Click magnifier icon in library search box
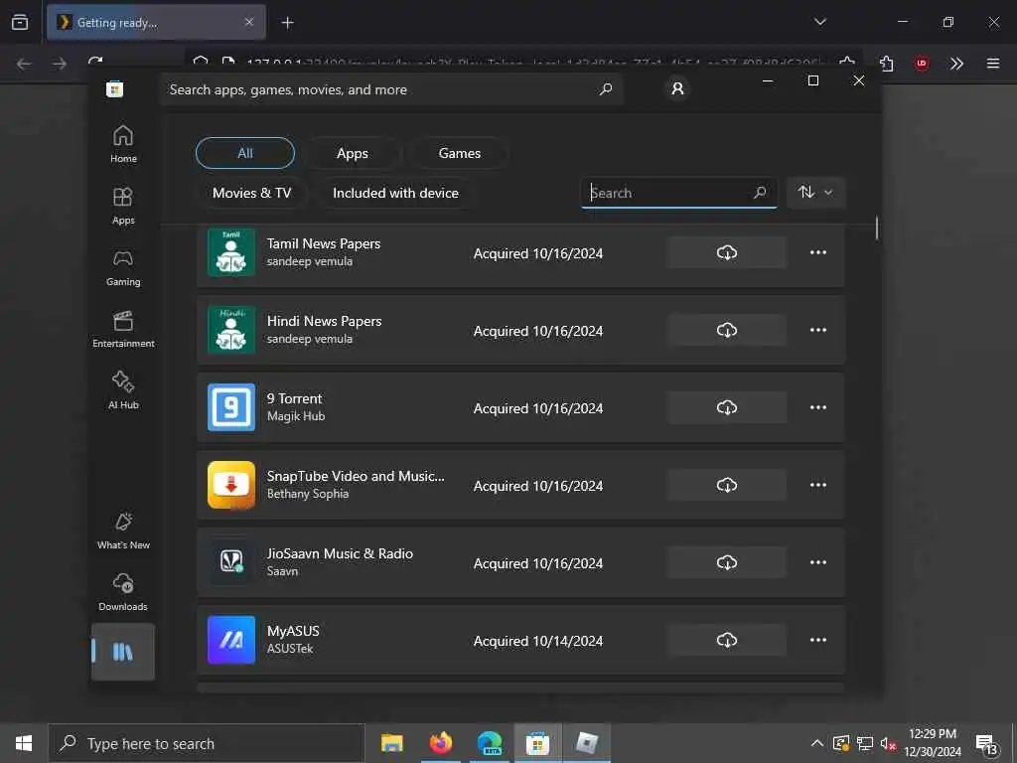1017x763 pixels. click(760, 192)
